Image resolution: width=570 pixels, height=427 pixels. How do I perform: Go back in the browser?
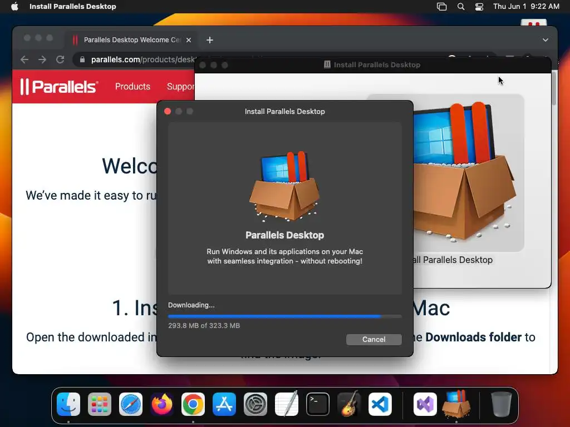click(x=24, y=59)
